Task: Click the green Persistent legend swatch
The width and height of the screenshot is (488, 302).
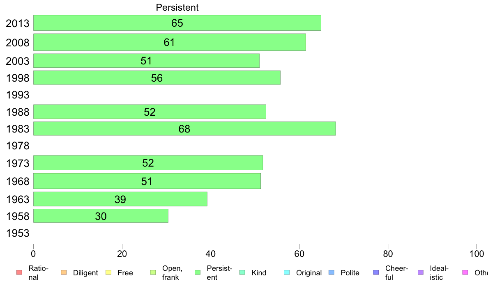Action: (x=198, y=272)
